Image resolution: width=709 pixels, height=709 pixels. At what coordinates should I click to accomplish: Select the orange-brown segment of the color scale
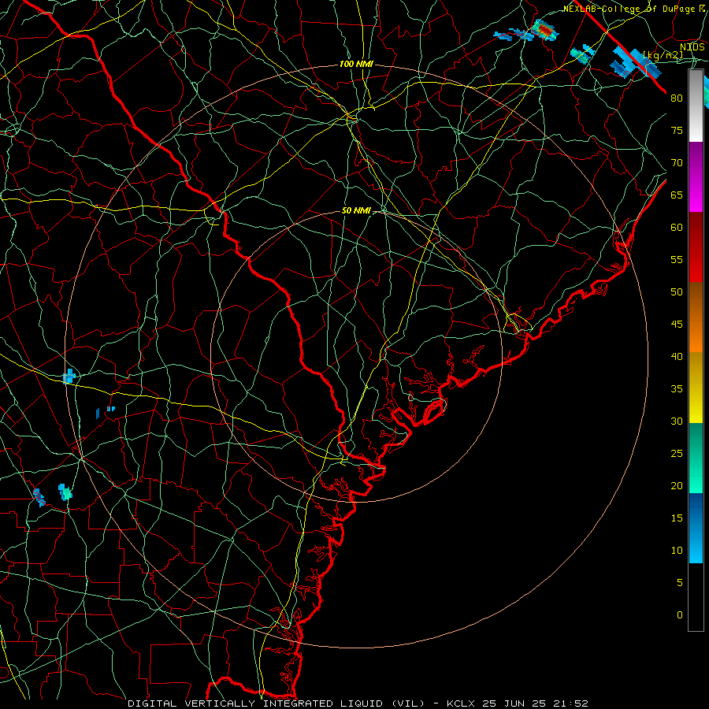(696, 317)
